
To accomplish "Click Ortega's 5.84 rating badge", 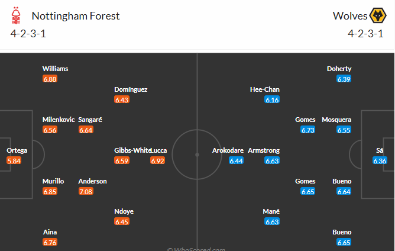I will point(14,160).
